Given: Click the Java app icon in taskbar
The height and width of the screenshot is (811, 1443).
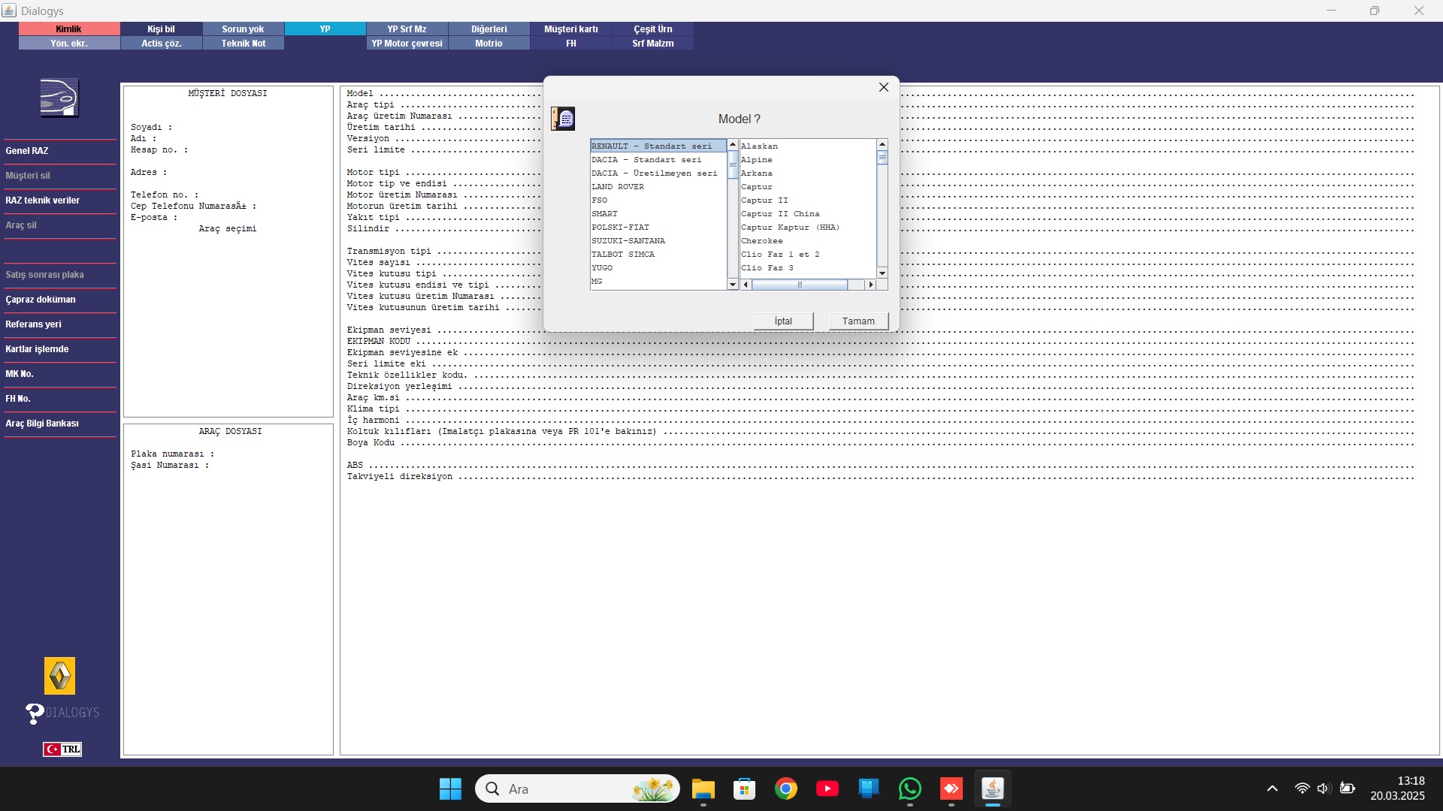Looking at the screenshot, I should coord(993,788).
